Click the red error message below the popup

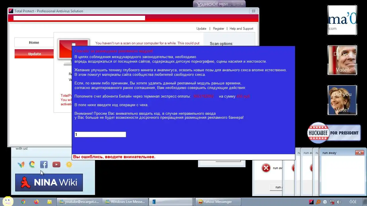(x=114, y=157)
